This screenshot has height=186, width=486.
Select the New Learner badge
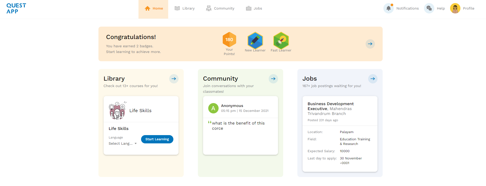[x=255, y=41]
